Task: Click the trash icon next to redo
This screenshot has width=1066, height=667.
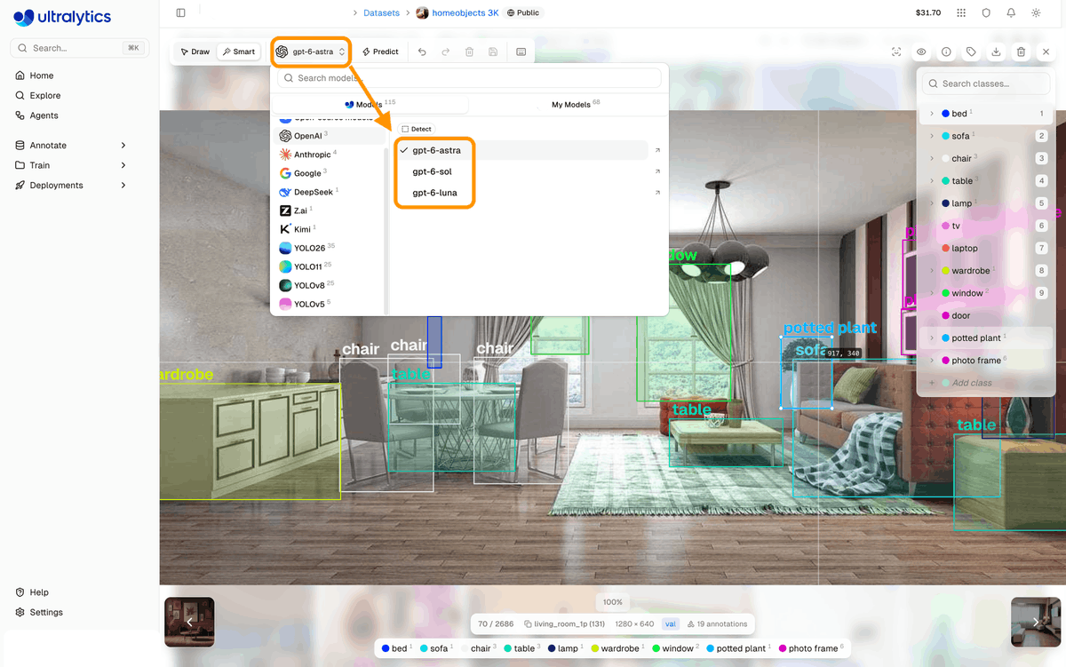Action: pyautogui.click(x=469, y=52)
